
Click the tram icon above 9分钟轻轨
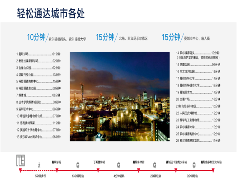click(x=194, y=165)
